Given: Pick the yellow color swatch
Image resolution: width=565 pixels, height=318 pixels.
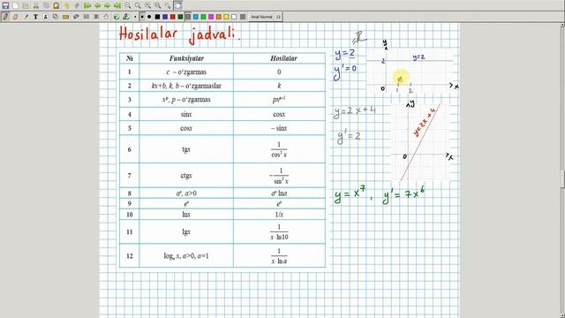Looking at the screenshot, I should tap(226, 17).
